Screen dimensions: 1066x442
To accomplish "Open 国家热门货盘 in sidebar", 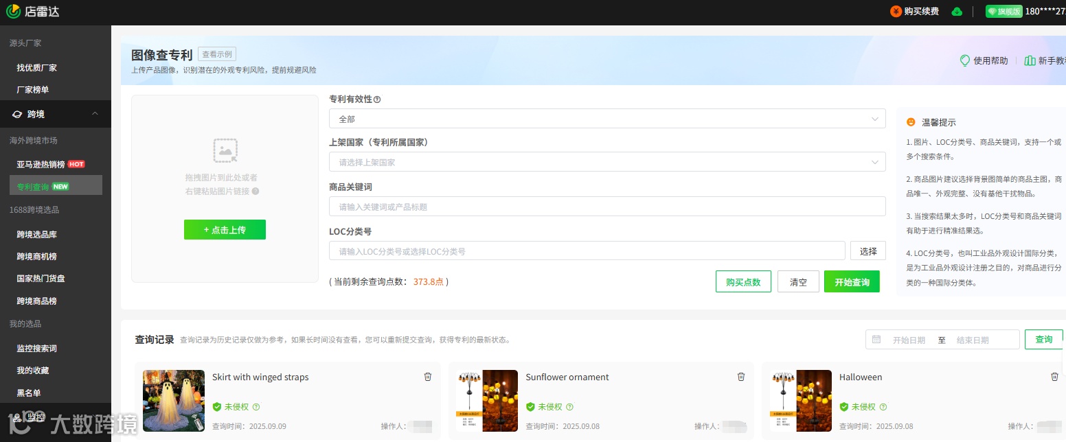I will click(x=41, y=279).
